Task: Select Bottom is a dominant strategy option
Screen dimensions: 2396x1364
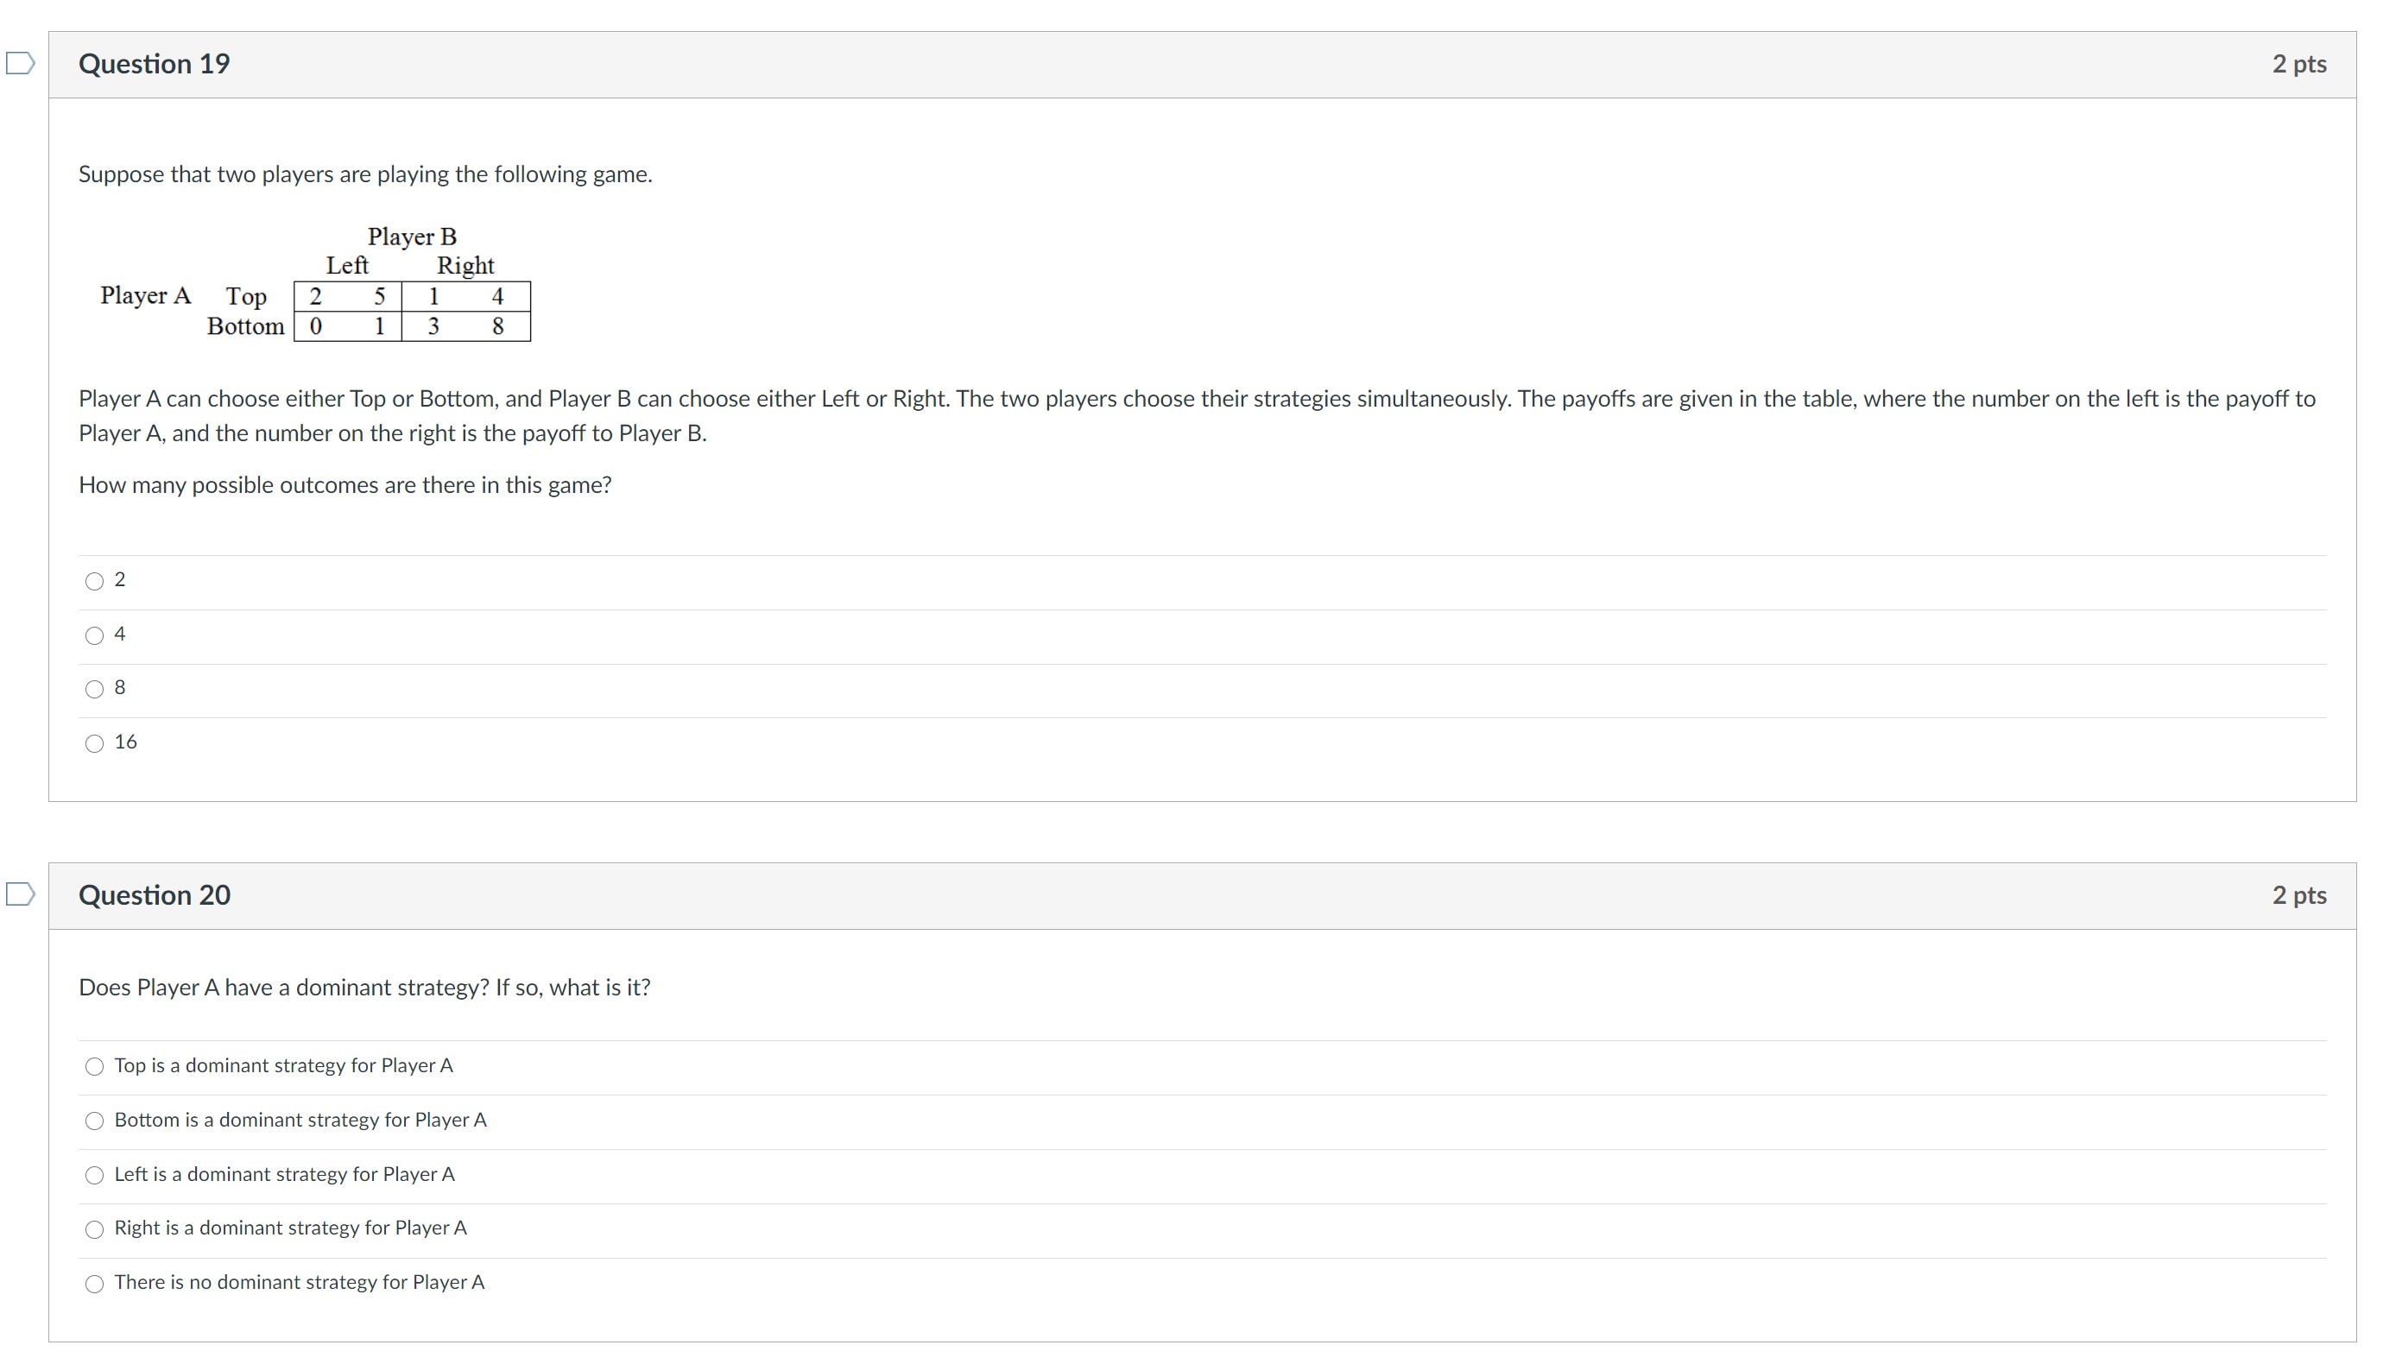Action: pos(95,1121)
